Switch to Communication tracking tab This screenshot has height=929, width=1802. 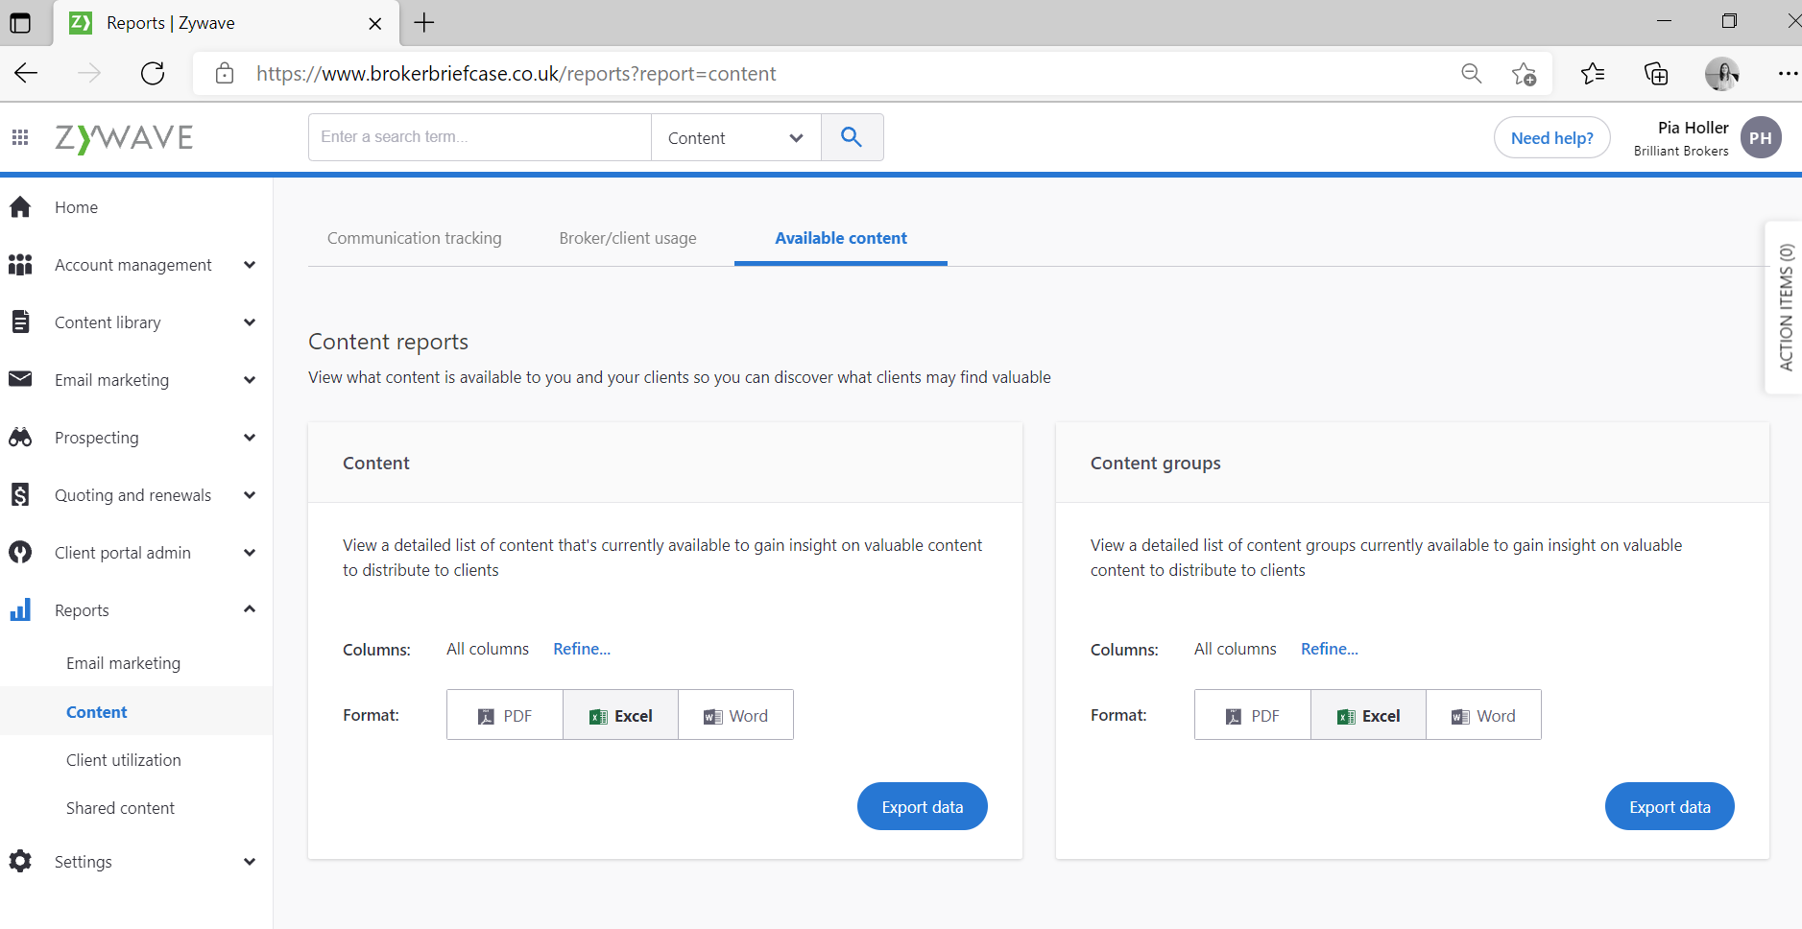pyautogui.click(x=415, y=238)
